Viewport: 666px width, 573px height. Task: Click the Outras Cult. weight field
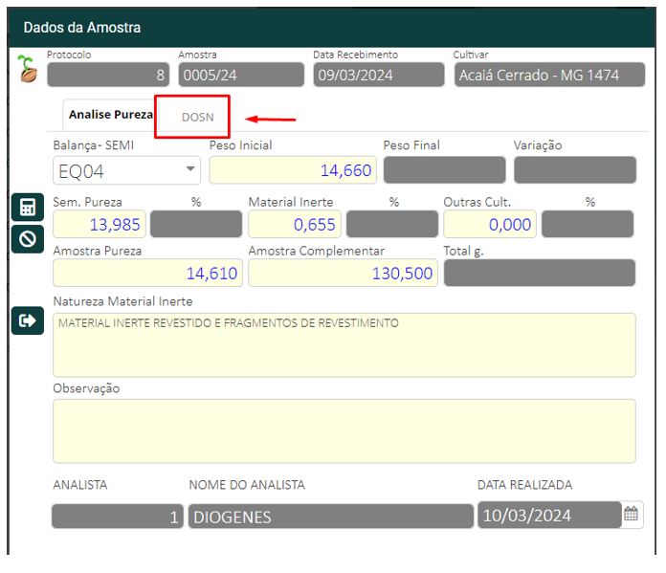coord(489,224)
